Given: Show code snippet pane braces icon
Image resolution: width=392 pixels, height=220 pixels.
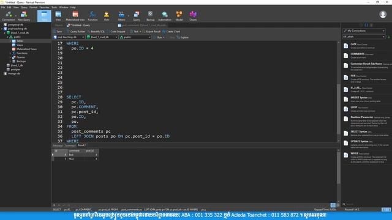Looking at the screenshot, I should (x=366, y=25).
